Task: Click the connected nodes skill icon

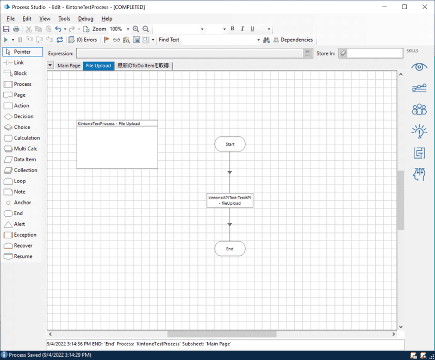Action: (x=419, y=88)
